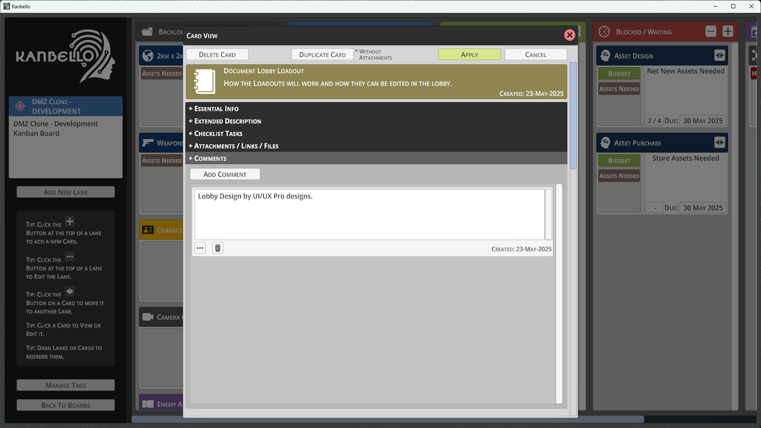Click the plus icon to add a Blocked/Waiting card
Image resolution: width=761 pixels, height=428 pixels.
click(x=728, y=31)
